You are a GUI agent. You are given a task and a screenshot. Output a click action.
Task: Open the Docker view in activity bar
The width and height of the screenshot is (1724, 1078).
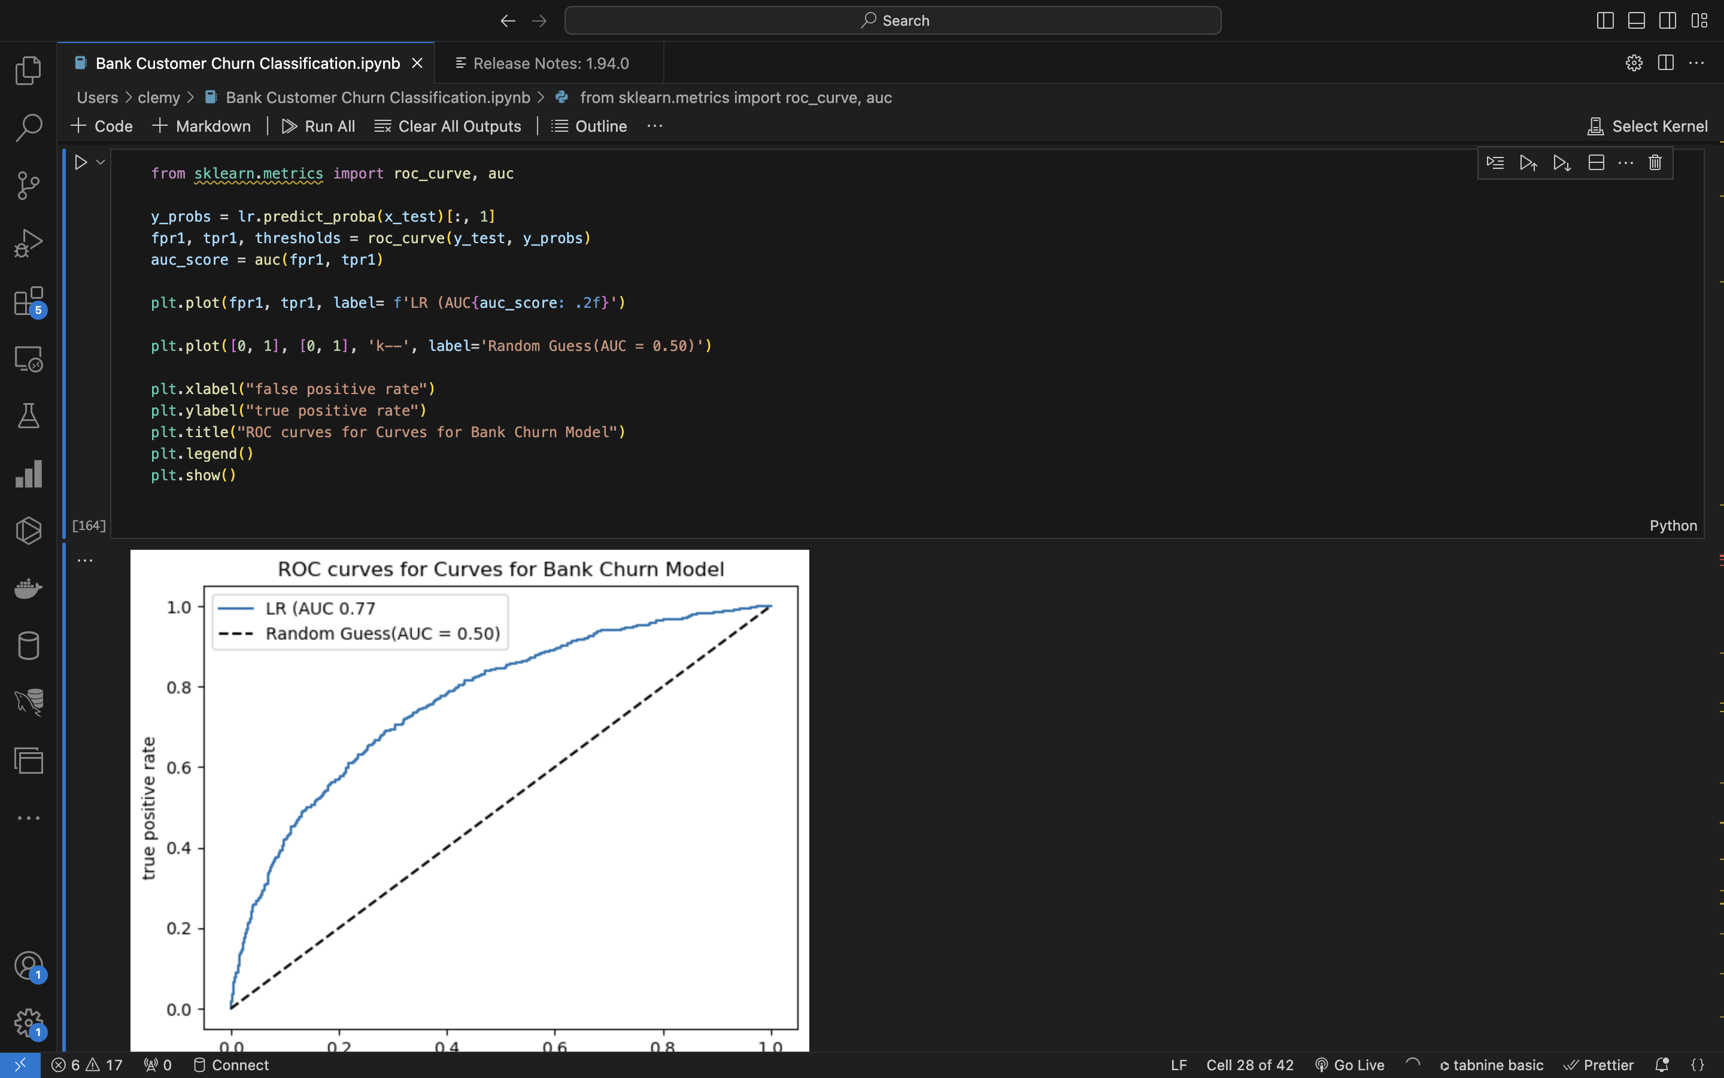(29, 588)
